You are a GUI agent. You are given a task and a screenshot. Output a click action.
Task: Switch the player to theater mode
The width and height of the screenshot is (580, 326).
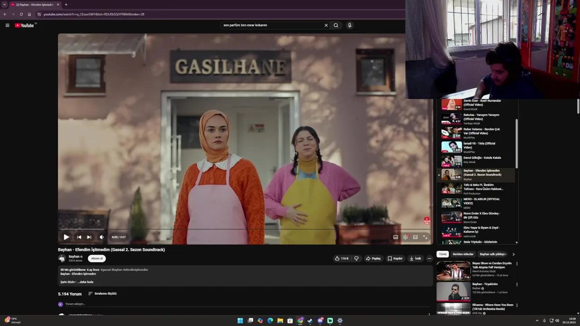pos(416,237)
